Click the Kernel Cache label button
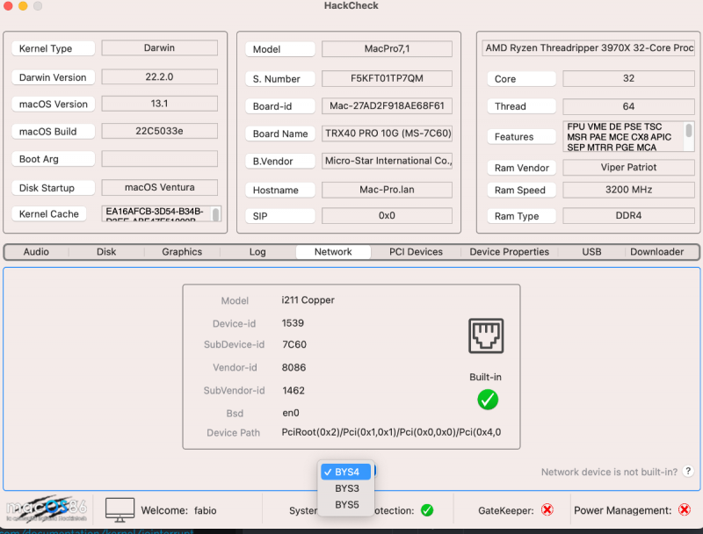 [x=49, y=214]
